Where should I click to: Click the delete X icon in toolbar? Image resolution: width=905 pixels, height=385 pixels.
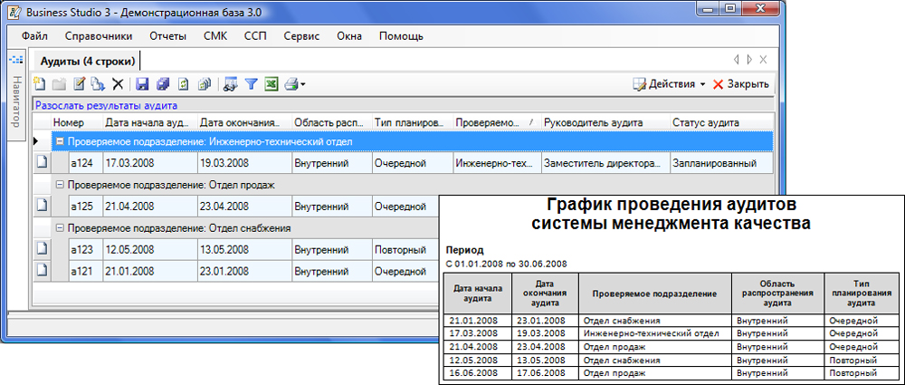tap(118, 84)
